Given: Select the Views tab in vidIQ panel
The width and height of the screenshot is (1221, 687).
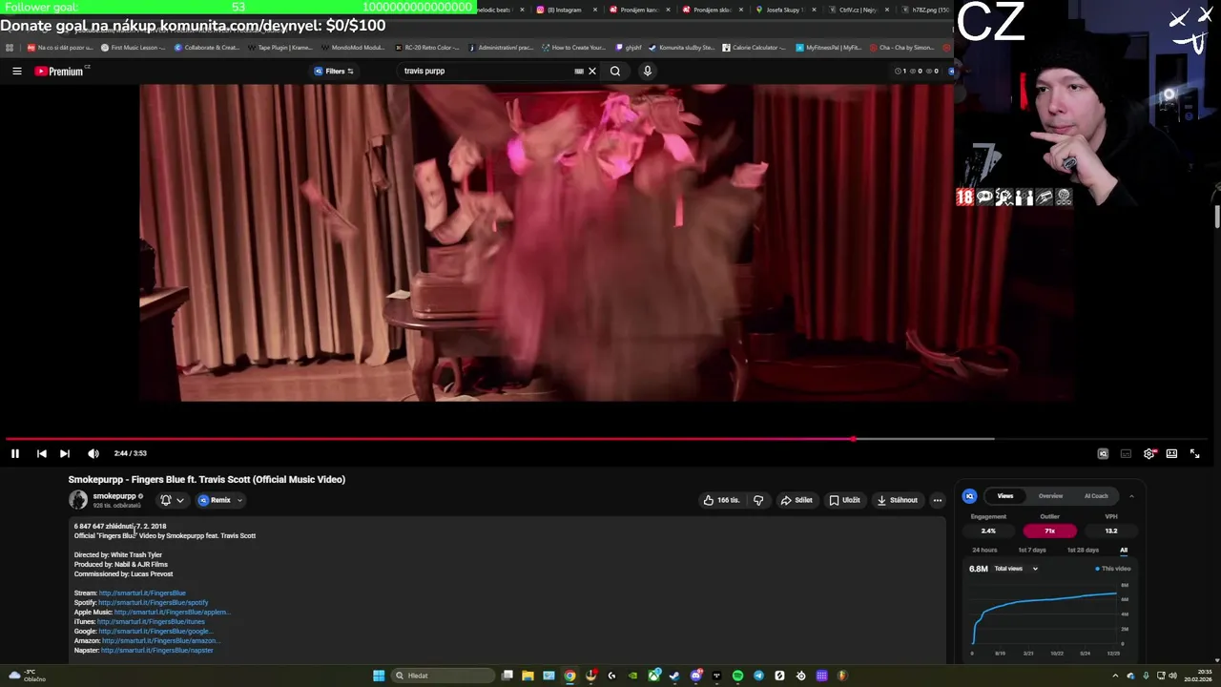Looking at the screenshot, I should click(1005, 496).
